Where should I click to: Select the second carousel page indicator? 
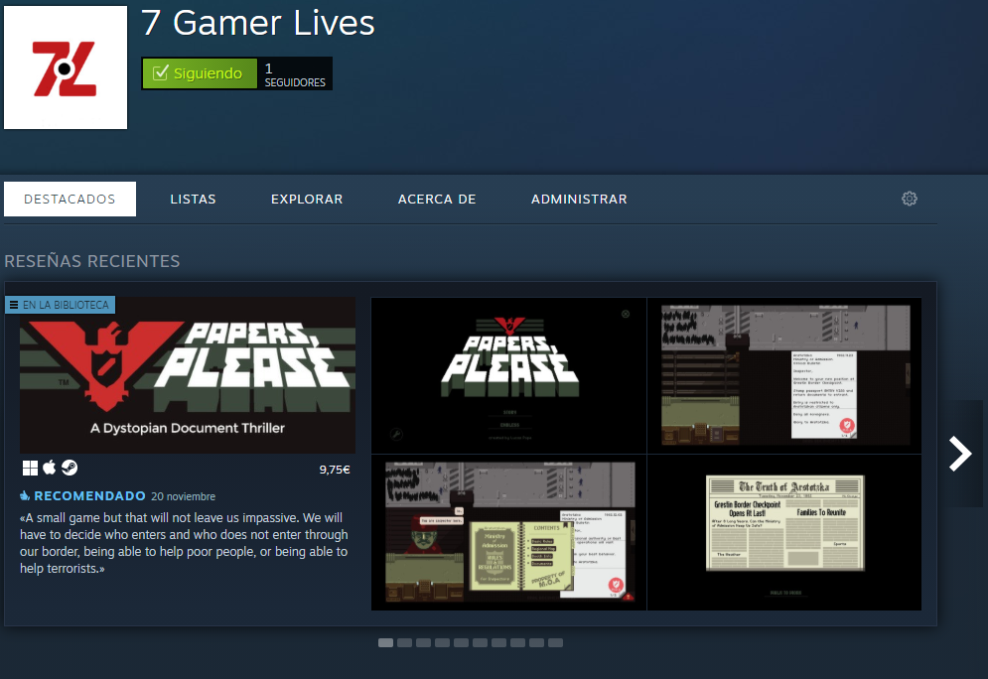pyautogui.click(x=404, y=642)
